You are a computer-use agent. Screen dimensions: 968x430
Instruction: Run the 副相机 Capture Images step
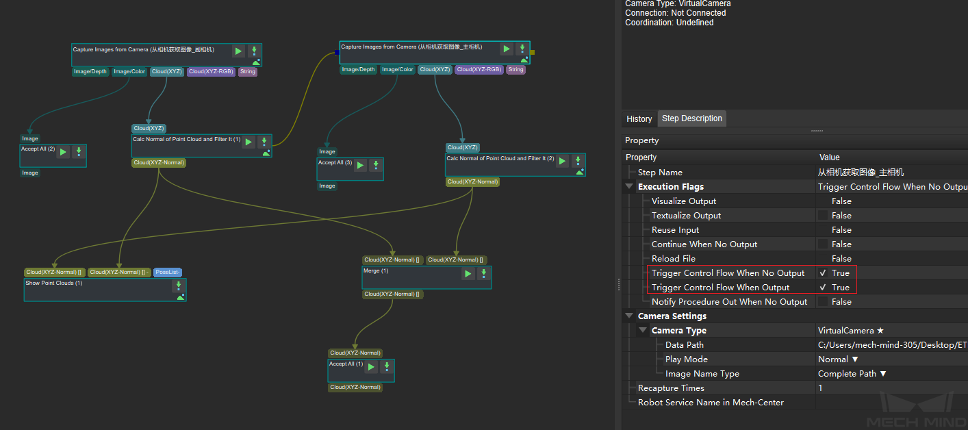pos(238,51)
